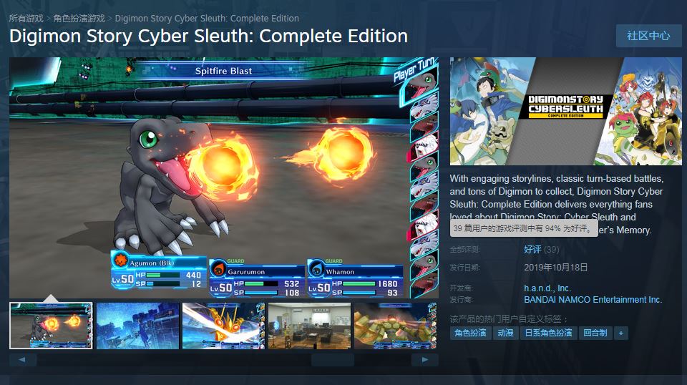The height and width of the screenshot is (385, 687).
Task: Click the left arrow of thumbnail strip
Action: [x=23, y=360]
